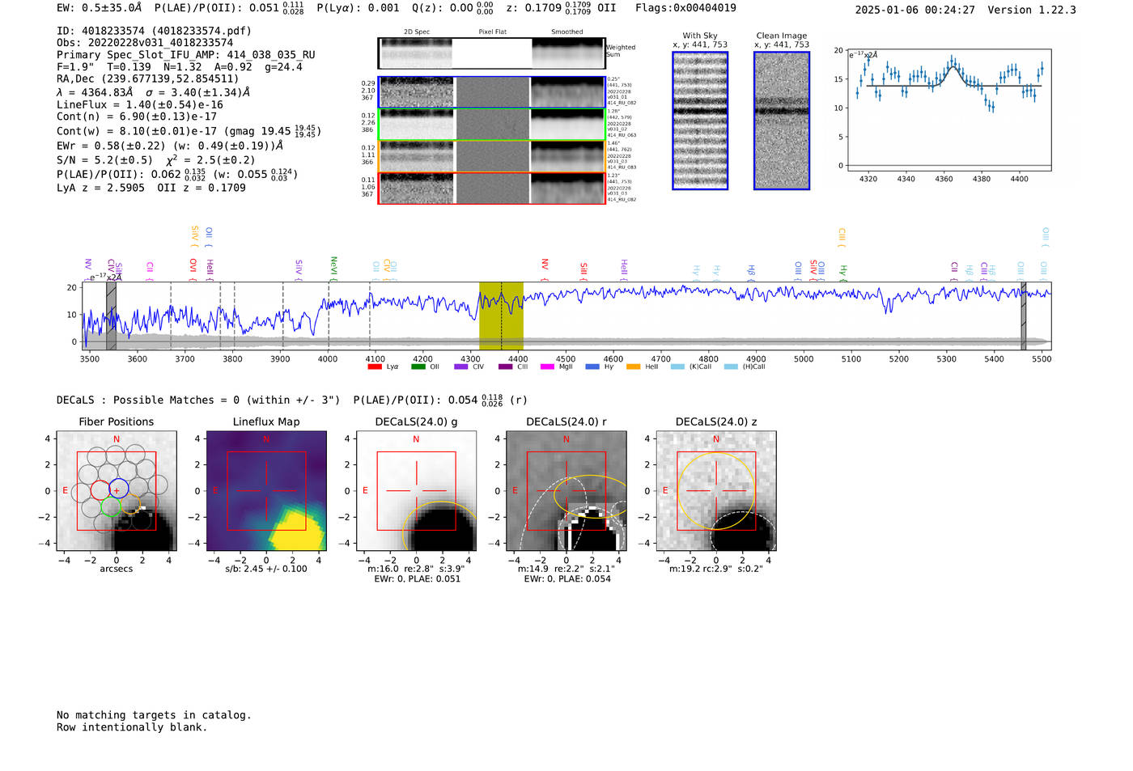Image resolution: width=1133 pixels, height=771 pixels.
Task: Click the blue fiber circle in Fiber Positions
Action: (119, 489)
